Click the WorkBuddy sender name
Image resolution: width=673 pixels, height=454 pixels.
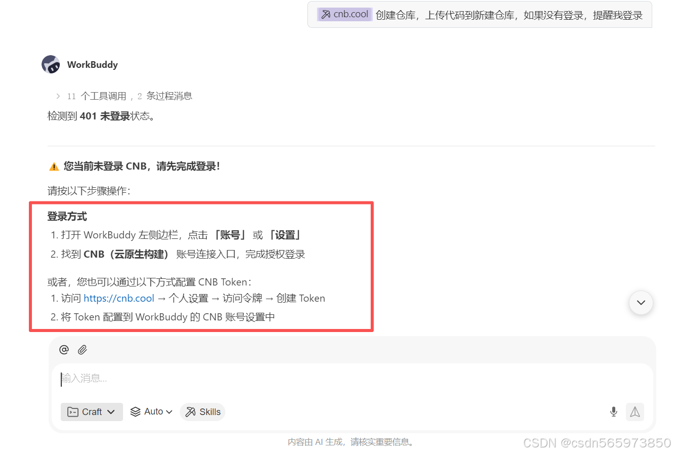point(93,64)
